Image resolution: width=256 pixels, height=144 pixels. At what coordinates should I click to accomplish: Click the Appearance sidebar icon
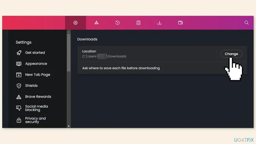19,64
